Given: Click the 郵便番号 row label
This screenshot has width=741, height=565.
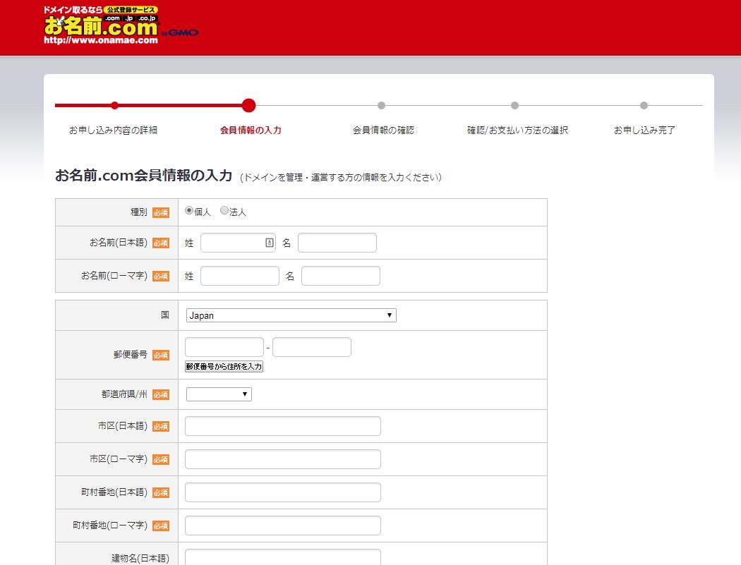Looking at the screenshot, I should (x=131, y=354).
